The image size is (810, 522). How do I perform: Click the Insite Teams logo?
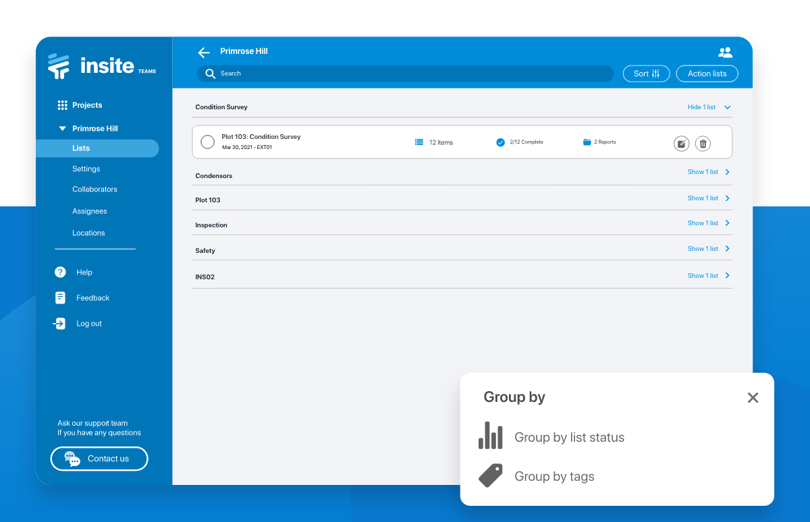coord(102,66)
